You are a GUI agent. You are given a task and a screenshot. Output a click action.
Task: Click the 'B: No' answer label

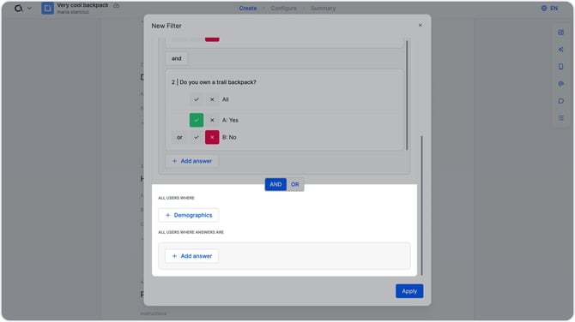229,137
